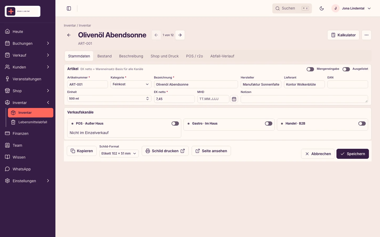This screenshot has height=237, width=380.
Task: Go back using the left arrow beside title
Action: point(69,35)
